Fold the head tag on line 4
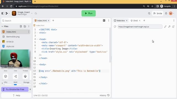This screenshot has height=99, width=177. 37,39
